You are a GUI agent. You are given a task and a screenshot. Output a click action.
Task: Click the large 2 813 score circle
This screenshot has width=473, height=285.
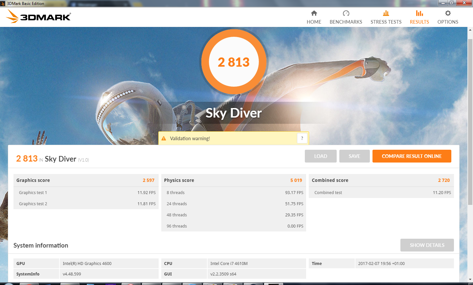point(234,62)
